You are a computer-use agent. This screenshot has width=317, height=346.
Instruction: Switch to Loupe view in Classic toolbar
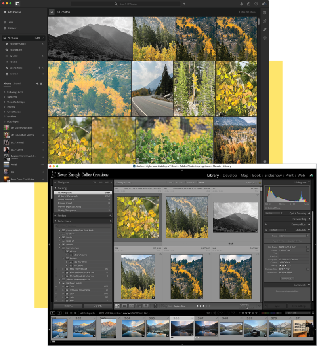(125, 306)
